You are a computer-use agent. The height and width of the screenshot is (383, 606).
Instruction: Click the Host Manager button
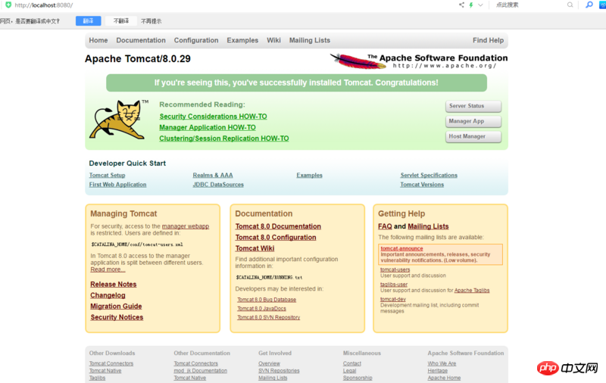click(473, 137)
